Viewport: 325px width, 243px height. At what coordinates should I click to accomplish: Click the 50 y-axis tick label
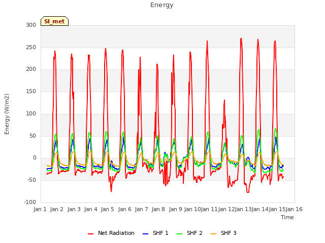32,136
